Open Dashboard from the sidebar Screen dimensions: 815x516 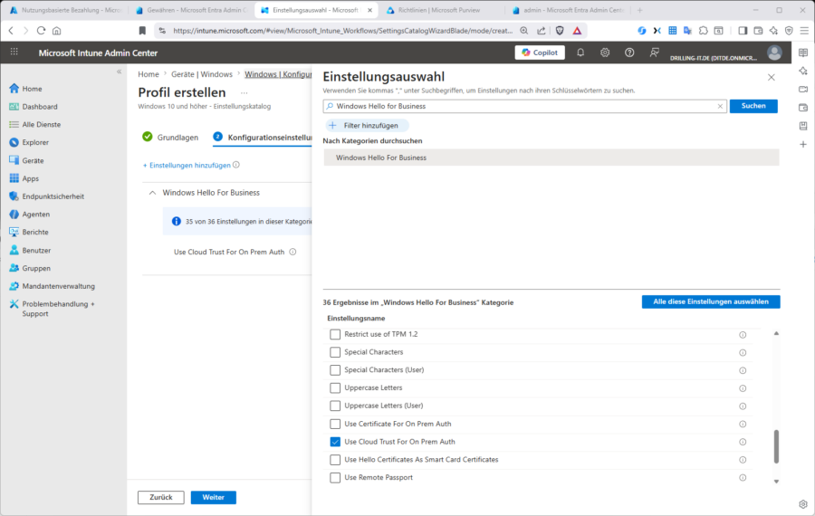[x=34, y=107]
